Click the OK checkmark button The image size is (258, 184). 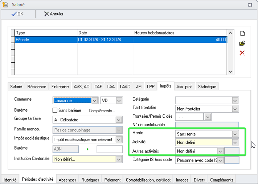click(x=17, y=14)
